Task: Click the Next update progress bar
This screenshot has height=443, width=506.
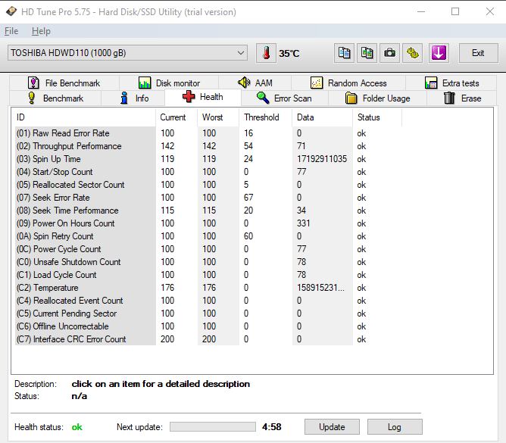Action: 213,427
